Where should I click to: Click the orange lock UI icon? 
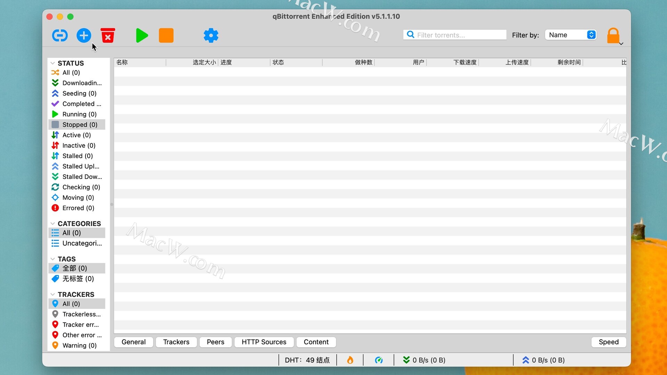[613, 35]
